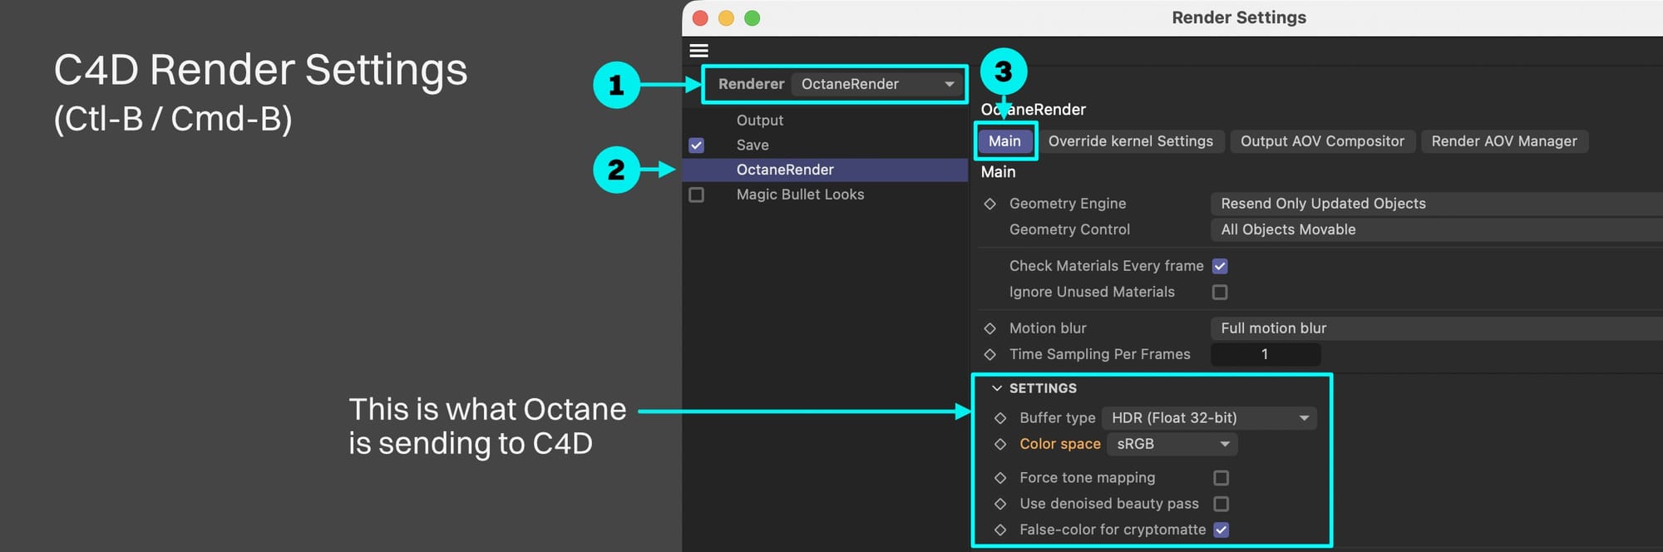Enable Ignore Unused Materials checkbox
Screen dimensions: 1663x552
(x=1220, y=292)
